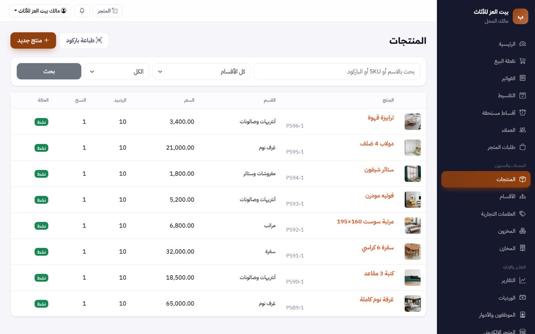Screen dimensions: 535x334
Task: Open the غرفة نوم كاملة product link
Action: (x=377, y=299)
